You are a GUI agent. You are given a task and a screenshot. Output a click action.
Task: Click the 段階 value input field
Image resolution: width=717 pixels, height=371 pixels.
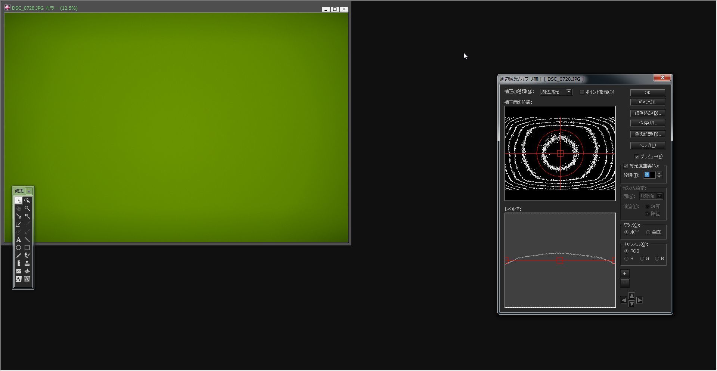point(649,175)
